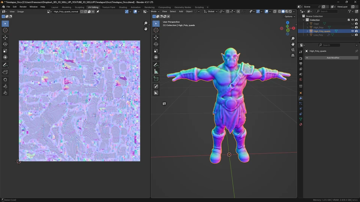The image size is (360, 202).
Task: Select the Grab sculpt tool in UV editor
Action: pos(5,79)
